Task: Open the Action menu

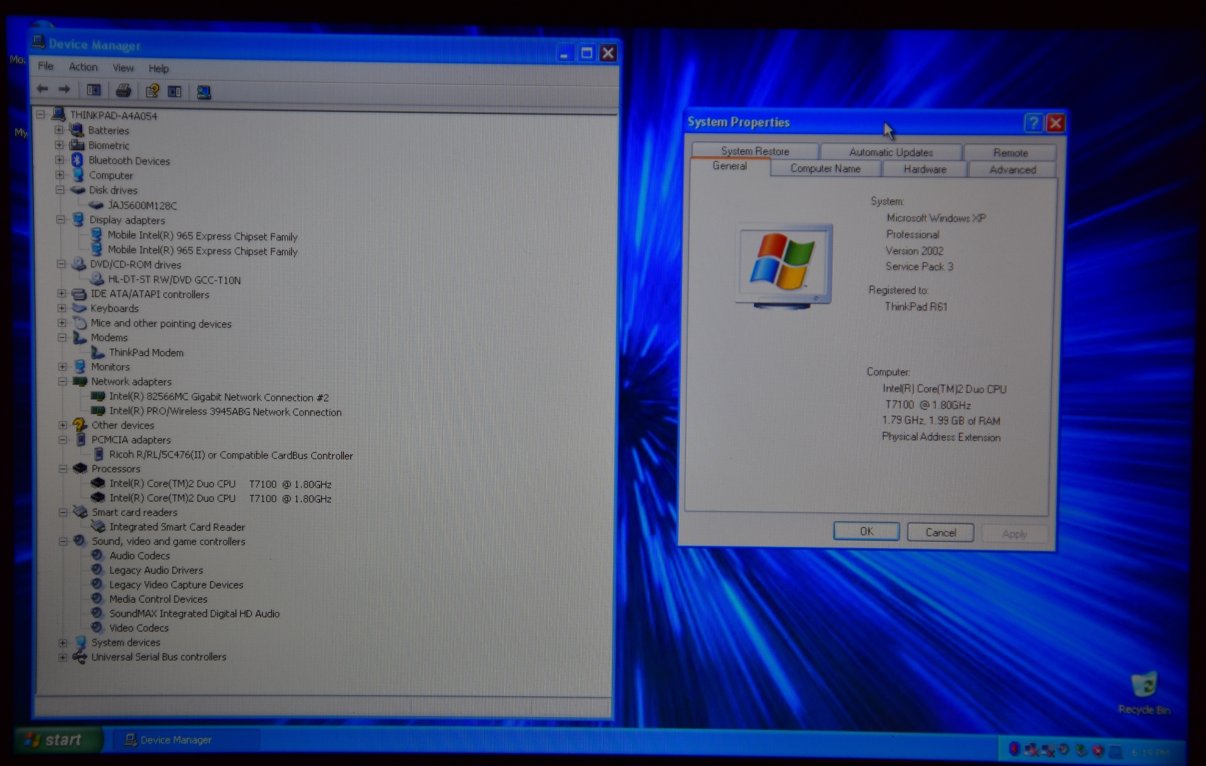Action: [x=83, y=67]
